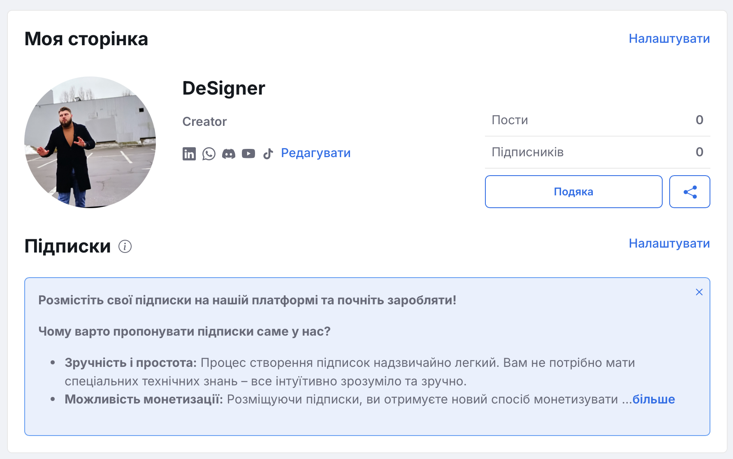Image resolution: width=733 pixels, height=459 pixels.
Task: Open Редагувати link for social links
Action: tap(316, 153)
